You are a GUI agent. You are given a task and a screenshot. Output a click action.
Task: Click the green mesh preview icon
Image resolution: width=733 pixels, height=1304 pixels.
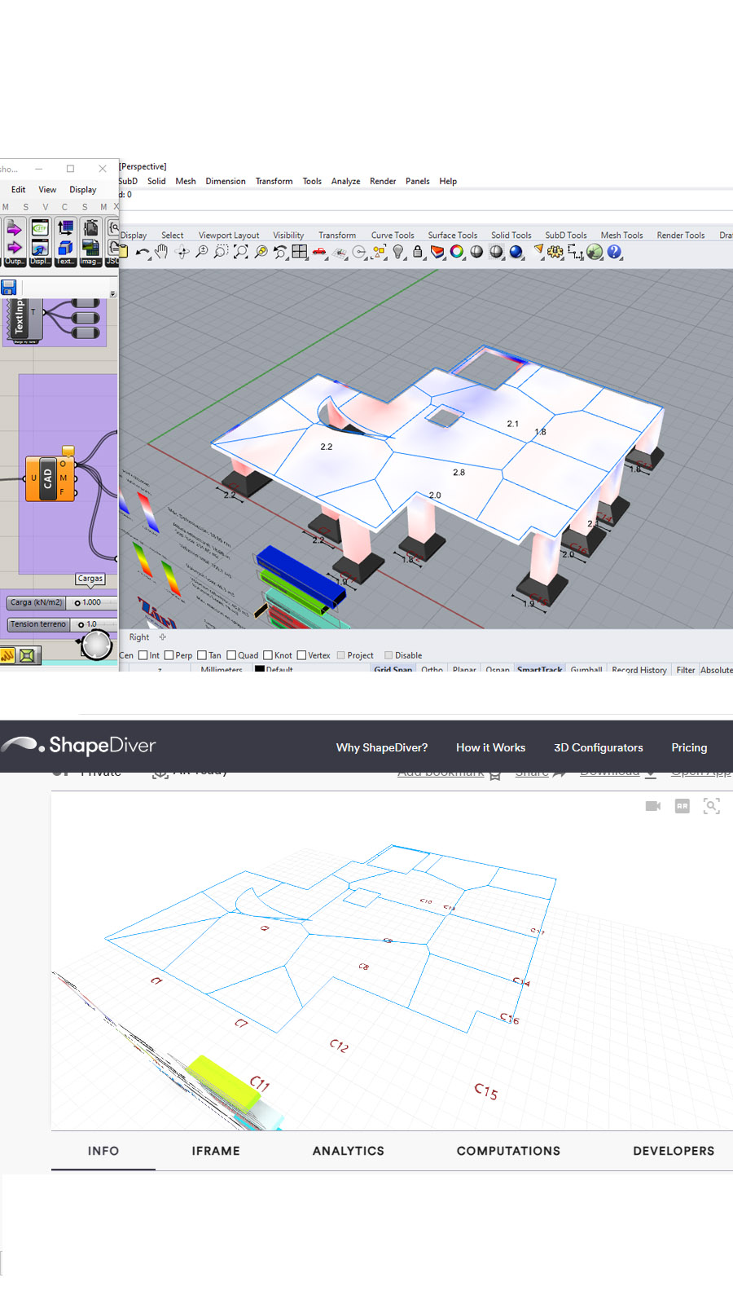tap(27, 655)
